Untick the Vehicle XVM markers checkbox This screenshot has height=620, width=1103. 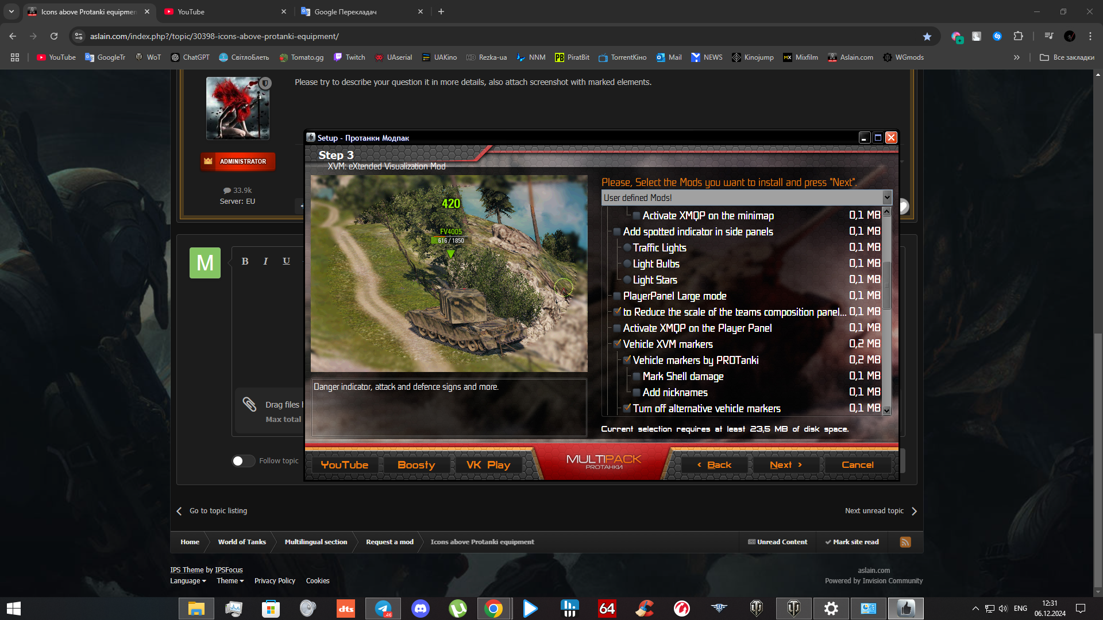pyautogui.click(x=617, y=344)
